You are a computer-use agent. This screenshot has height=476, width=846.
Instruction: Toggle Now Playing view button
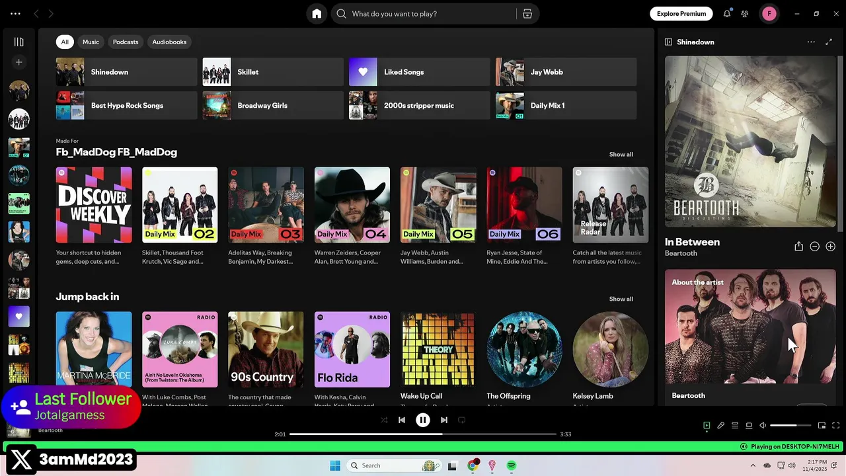pyautogui.click(x=707, y=426)
